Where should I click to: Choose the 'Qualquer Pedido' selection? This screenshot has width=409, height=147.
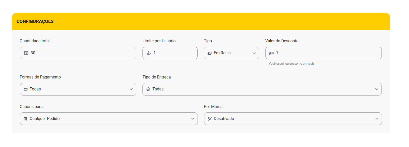click(45, 119)
